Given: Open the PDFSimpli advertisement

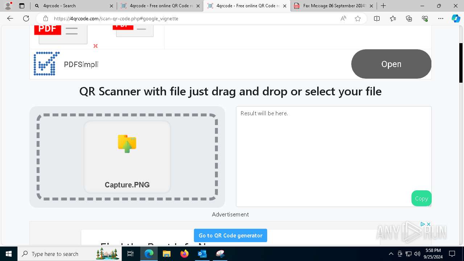Looking at the screenshot, I should (x=391, y=64).
